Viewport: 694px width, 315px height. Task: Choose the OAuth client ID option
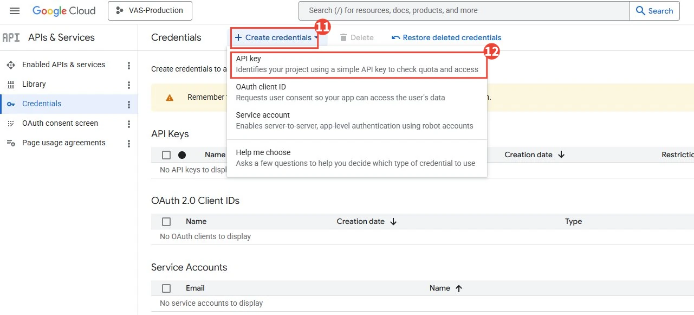(357, 92)
